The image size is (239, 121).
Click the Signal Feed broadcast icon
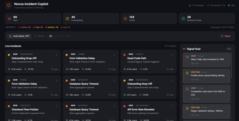pyautogui.click(x=184, y=49)
